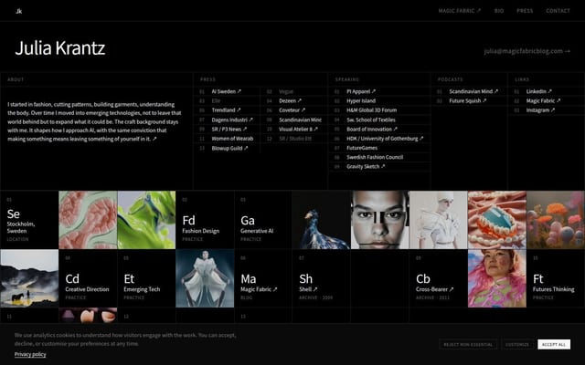
Task: Click the Customize cookies button
Action: (517, 345)
